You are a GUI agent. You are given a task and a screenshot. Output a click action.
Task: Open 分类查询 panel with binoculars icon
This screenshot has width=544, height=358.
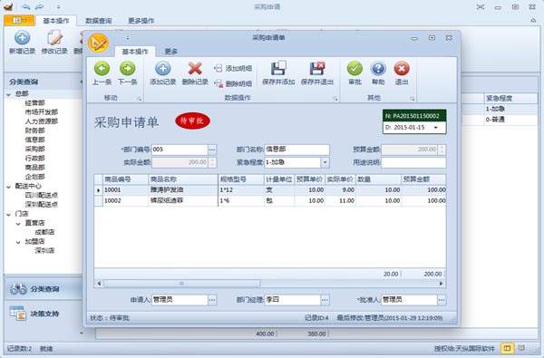[43, 288]
